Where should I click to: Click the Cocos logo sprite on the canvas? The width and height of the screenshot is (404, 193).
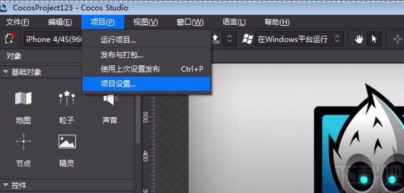[359, 138]
